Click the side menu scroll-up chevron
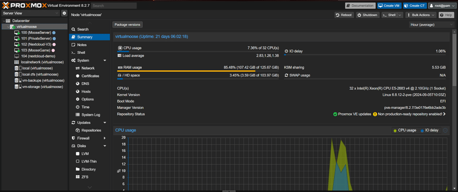This screenshot has width=458, height=192. pyautogui.click(x=90, y=23)
